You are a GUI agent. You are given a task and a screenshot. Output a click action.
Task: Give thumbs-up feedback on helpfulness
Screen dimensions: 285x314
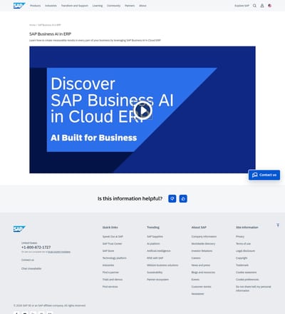[x=183, y=198]
